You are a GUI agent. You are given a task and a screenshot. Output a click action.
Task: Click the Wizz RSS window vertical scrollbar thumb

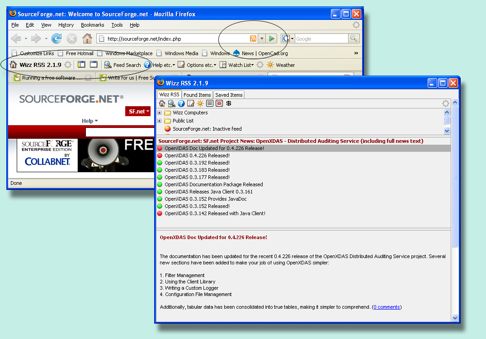click(x=455, y=177)
